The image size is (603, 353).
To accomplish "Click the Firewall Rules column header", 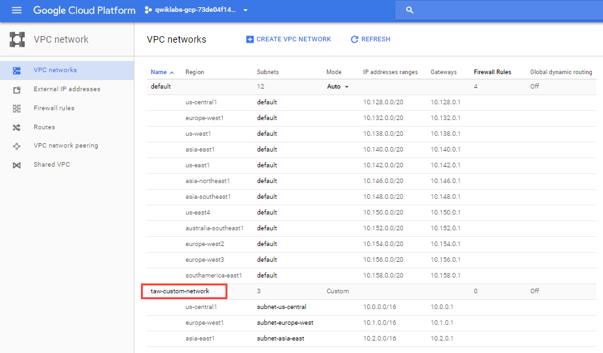I will [x=492, y=72].
